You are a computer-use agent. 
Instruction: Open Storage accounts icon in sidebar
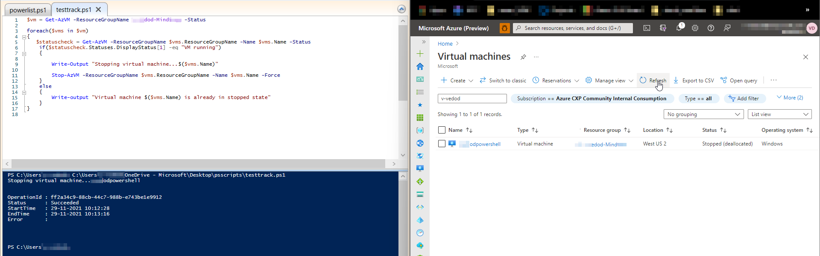(420, 195)
